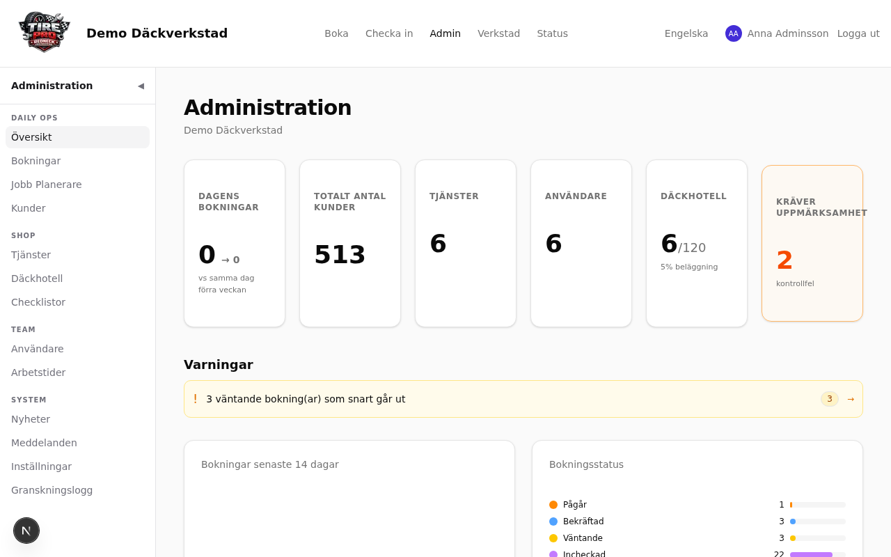Click the purple Incheckad status dot
Image resolution: width=891 pixels, height=557 pixels.
(x=553, y=554)
